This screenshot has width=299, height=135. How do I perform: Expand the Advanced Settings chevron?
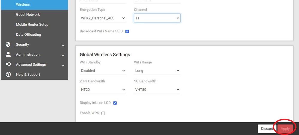pyautogui.click(x=63, y=65)
